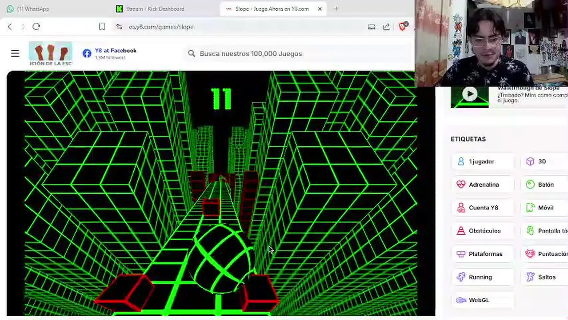Bookmark this page with the bookmark icon
This screenshot has height=320, width=568.
tap(102, 27)
